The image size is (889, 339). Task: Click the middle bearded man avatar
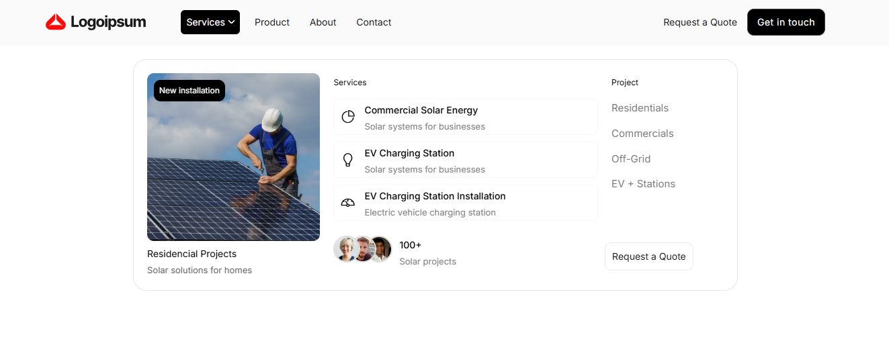click(x=363, y=249)
